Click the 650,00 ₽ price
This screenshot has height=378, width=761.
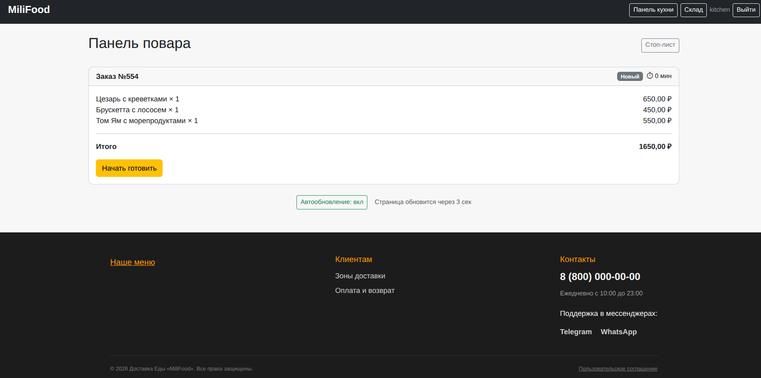tap(657, 99)
